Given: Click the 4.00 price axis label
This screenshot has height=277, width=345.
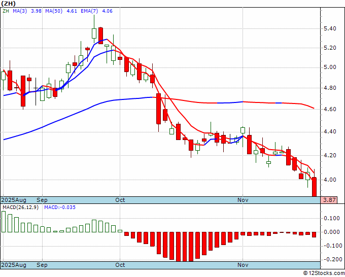Looking at the screenshot, I should 330,180.
